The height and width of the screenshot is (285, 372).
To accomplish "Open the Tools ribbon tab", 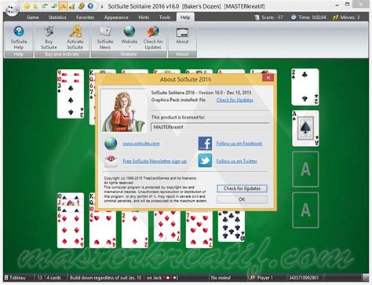I will pyautogui.click(x=165, y=17).
